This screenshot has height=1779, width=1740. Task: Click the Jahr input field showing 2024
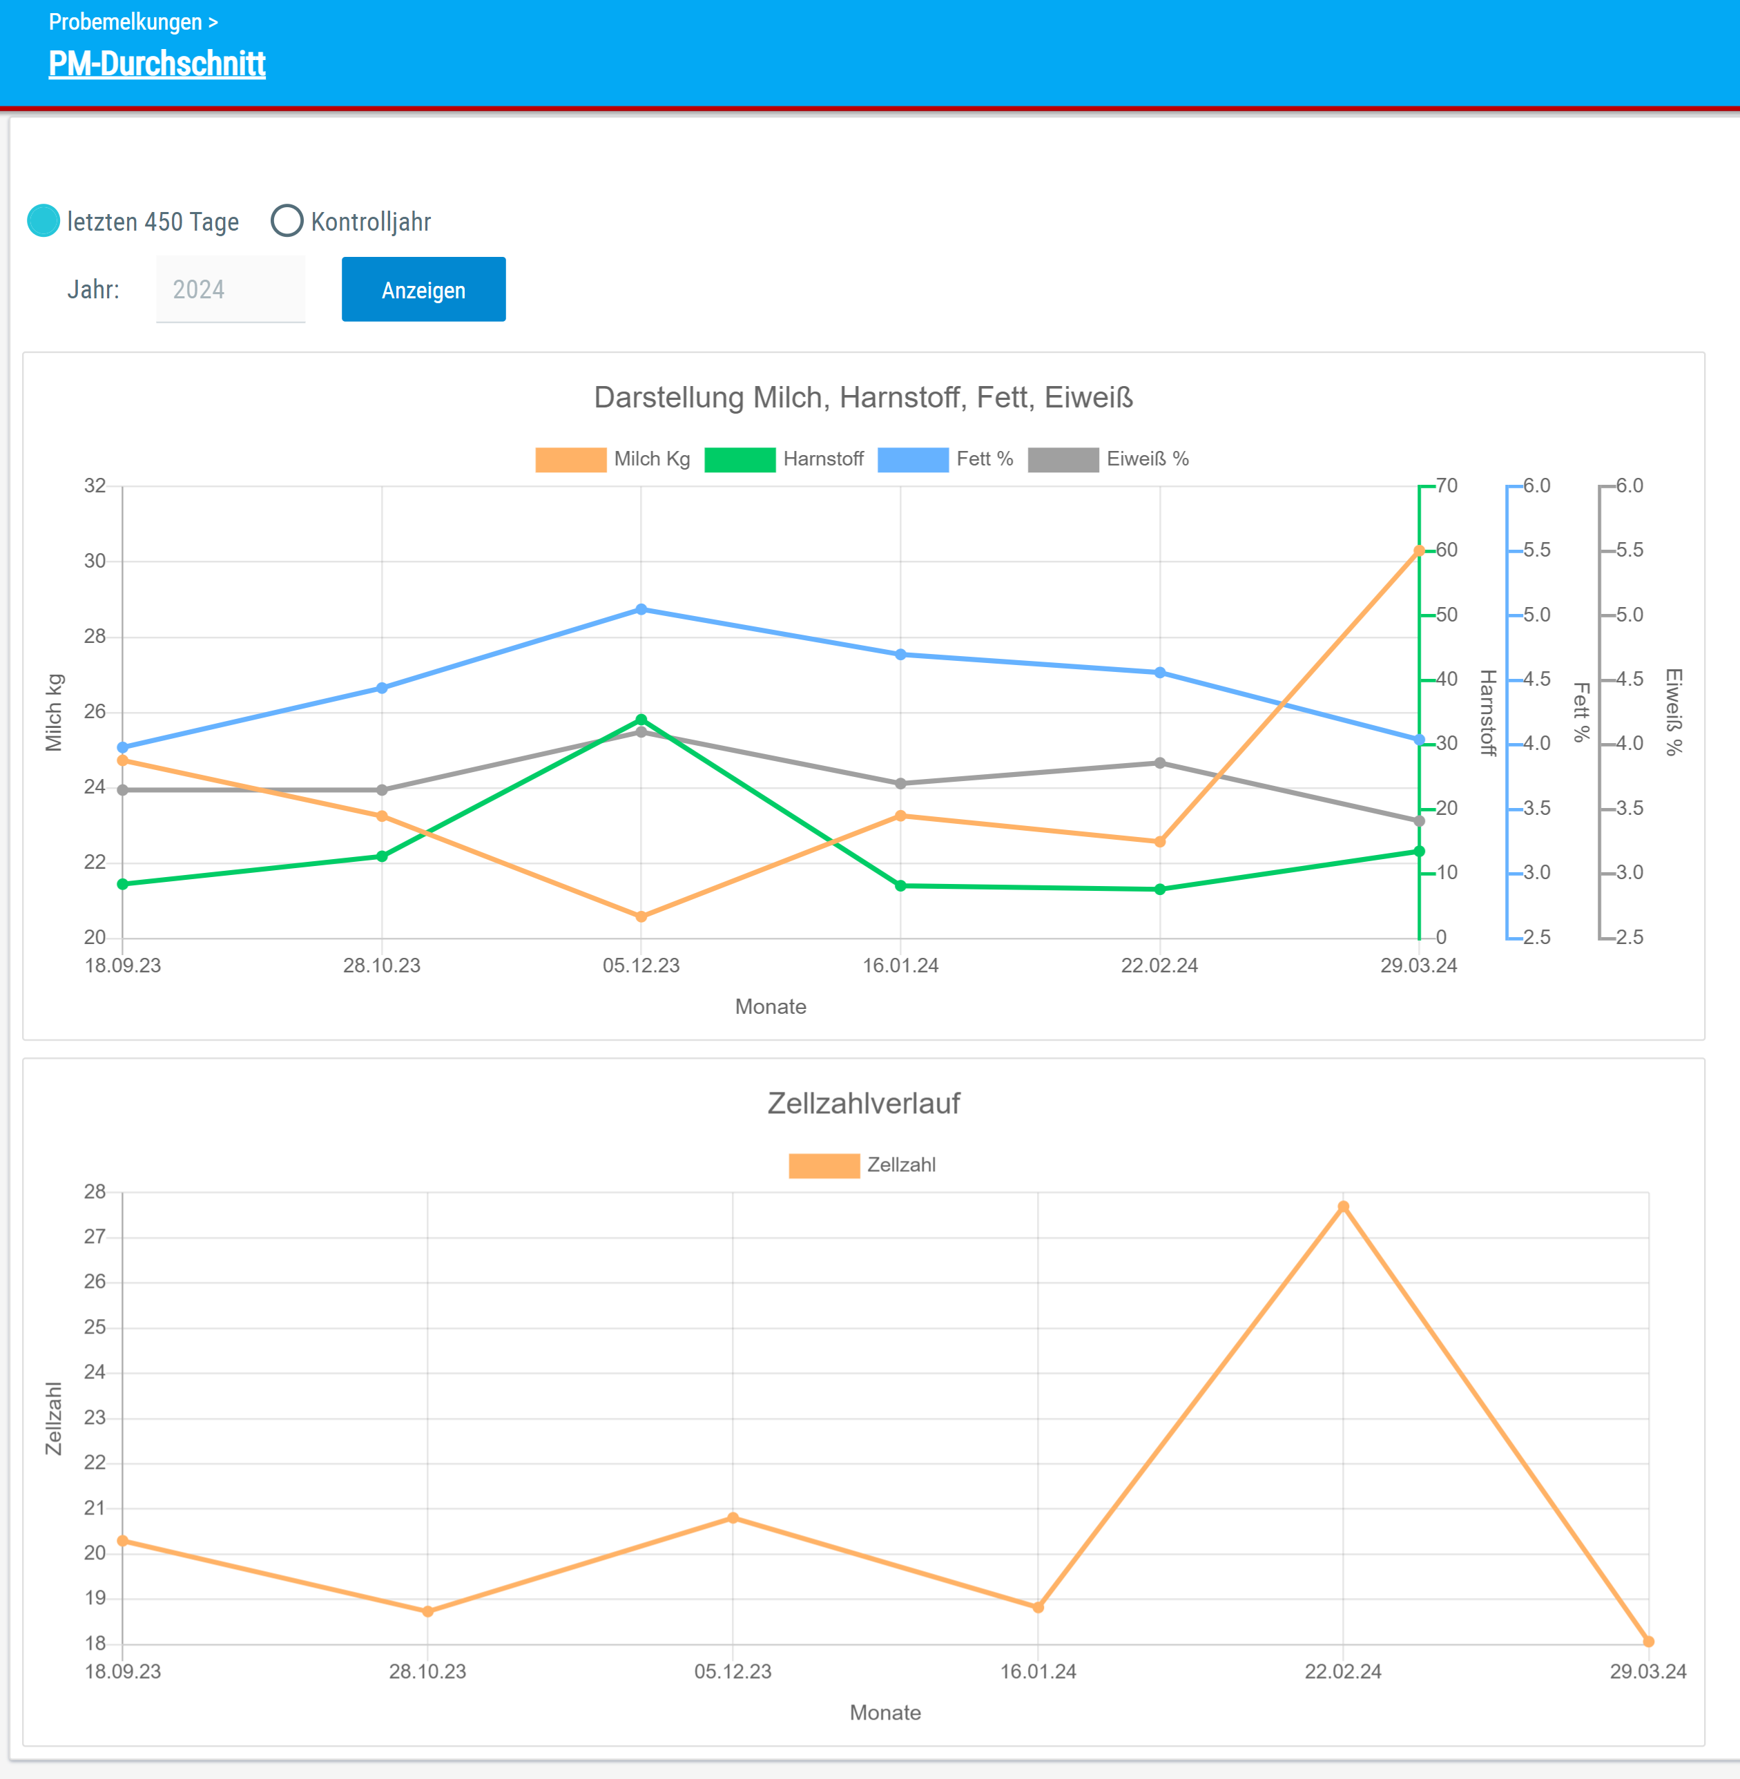[x=231, y=290]
